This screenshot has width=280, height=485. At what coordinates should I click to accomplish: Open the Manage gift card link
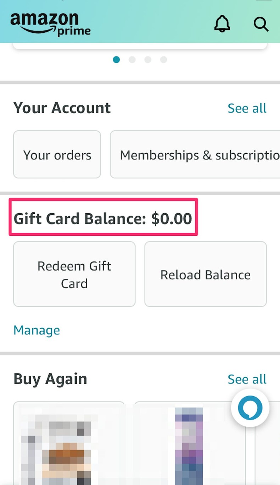click(x=36, y=330)
